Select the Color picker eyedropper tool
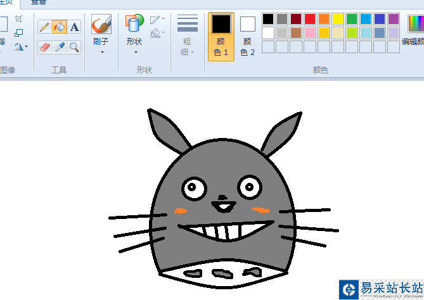Image resolution: width=424 pixels, height=300 pixels. [60, 47]
